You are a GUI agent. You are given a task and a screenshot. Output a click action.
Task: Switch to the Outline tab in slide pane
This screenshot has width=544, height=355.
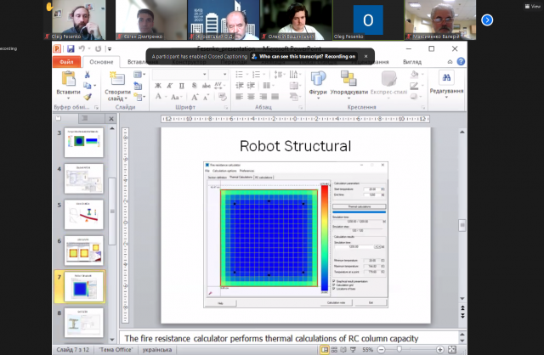point(85,118)
